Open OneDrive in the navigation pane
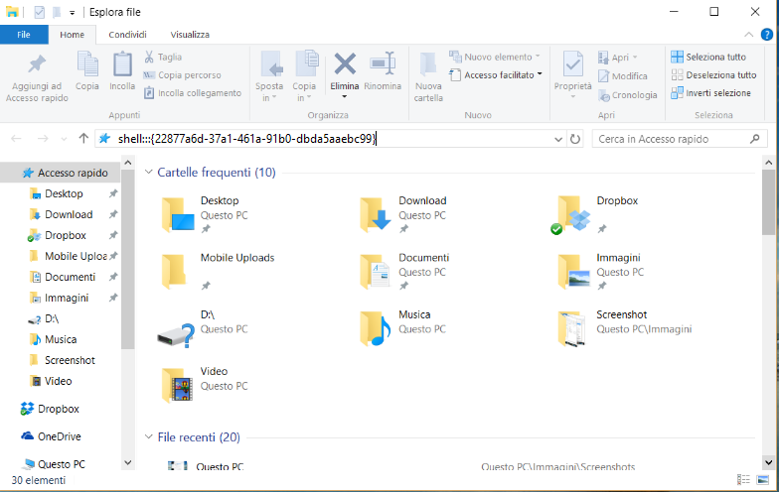 point(59,436)
